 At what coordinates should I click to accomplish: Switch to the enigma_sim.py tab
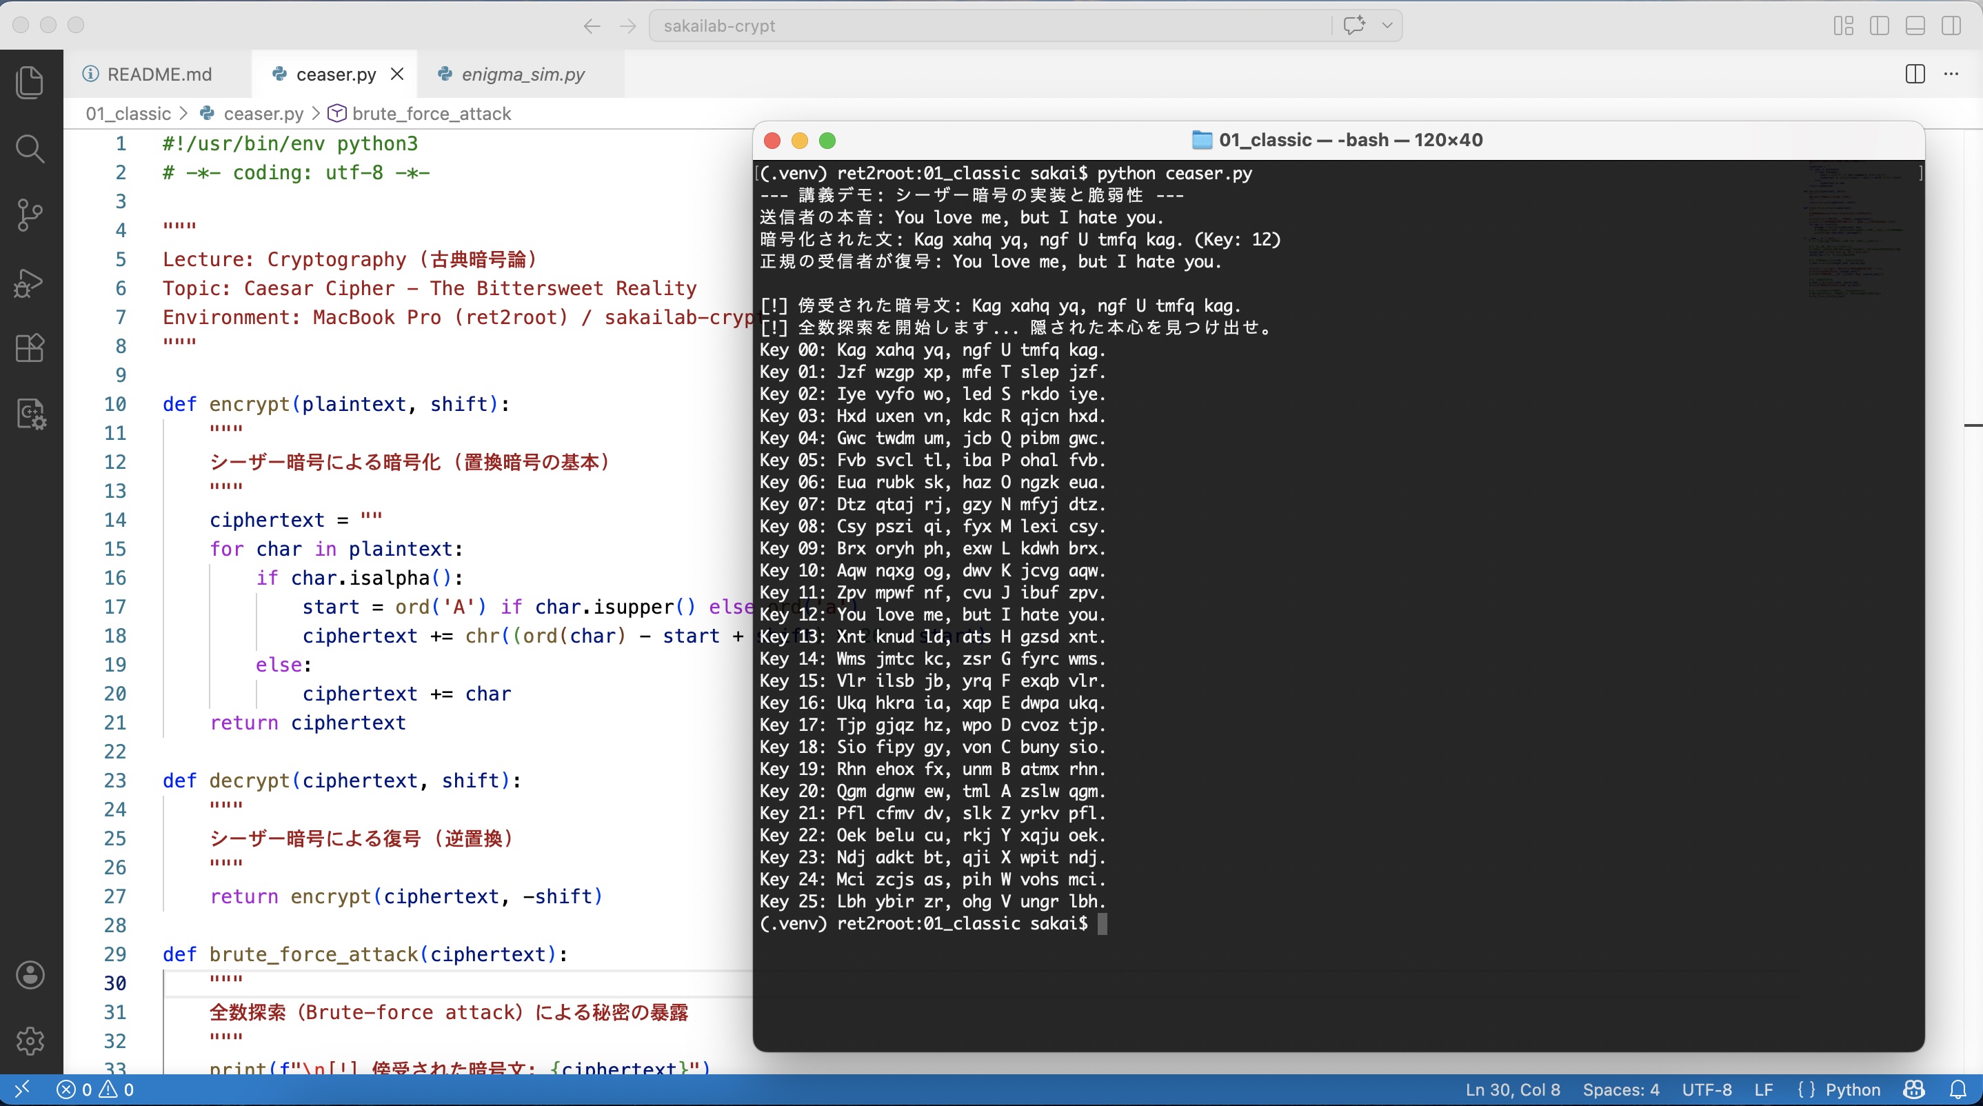[x=522, y=74]
